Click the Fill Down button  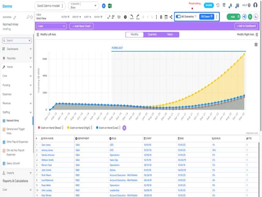tap(206, 16)
